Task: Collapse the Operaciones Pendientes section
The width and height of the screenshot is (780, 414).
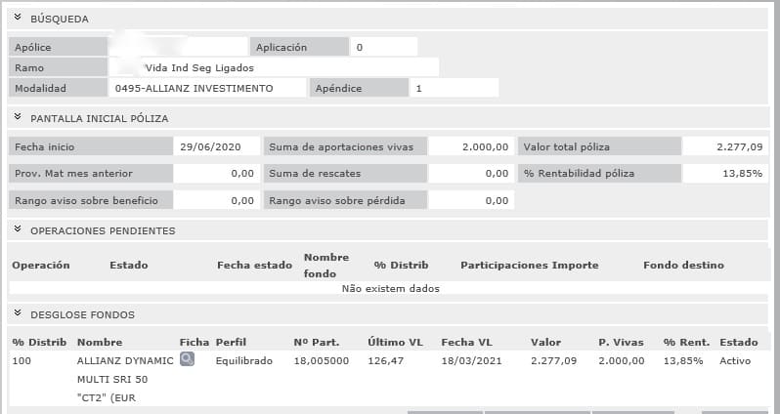Action: click(x=18, y=230)
